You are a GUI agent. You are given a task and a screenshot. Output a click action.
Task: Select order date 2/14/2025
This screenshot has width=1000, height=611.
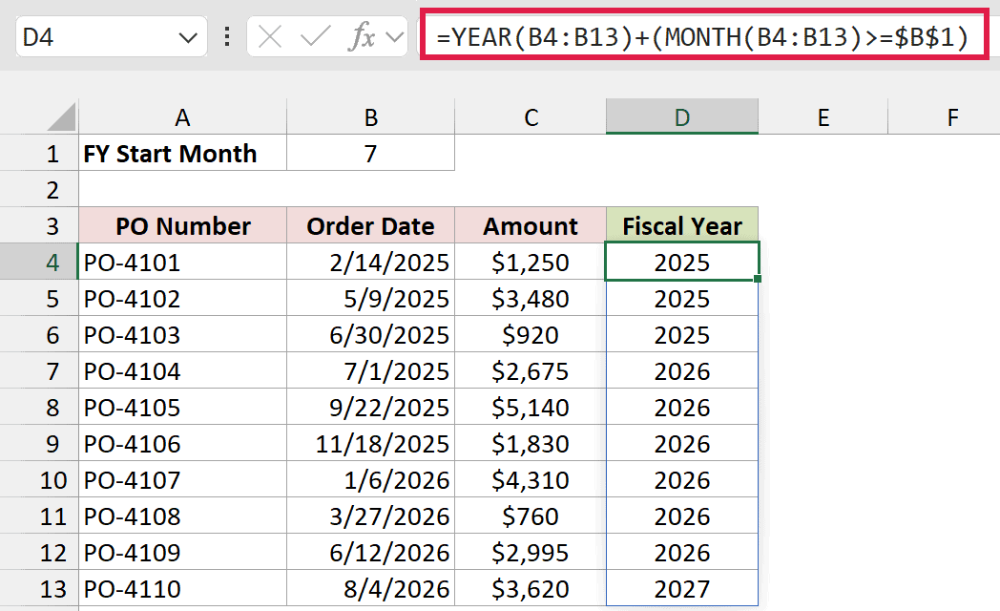370,263
